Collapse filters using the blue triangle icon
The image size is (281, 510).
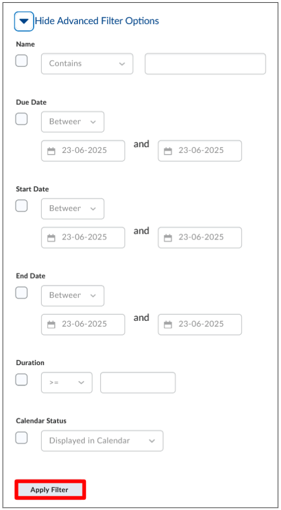(24, 21)
